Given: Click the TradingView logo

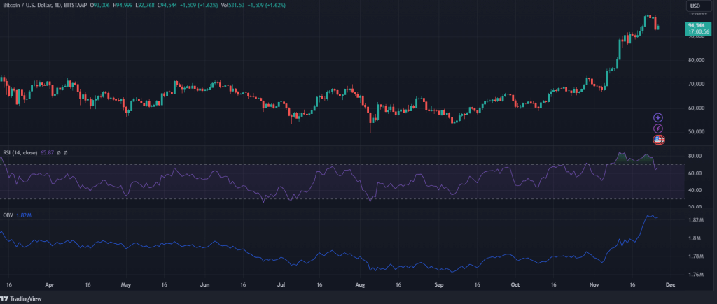Looking at the screenshot, I should pyautogui.click(x=22, y=299).
